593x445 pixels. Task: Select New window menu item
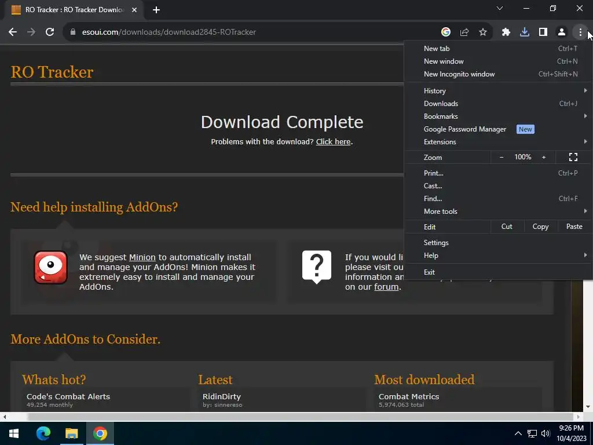499,61
